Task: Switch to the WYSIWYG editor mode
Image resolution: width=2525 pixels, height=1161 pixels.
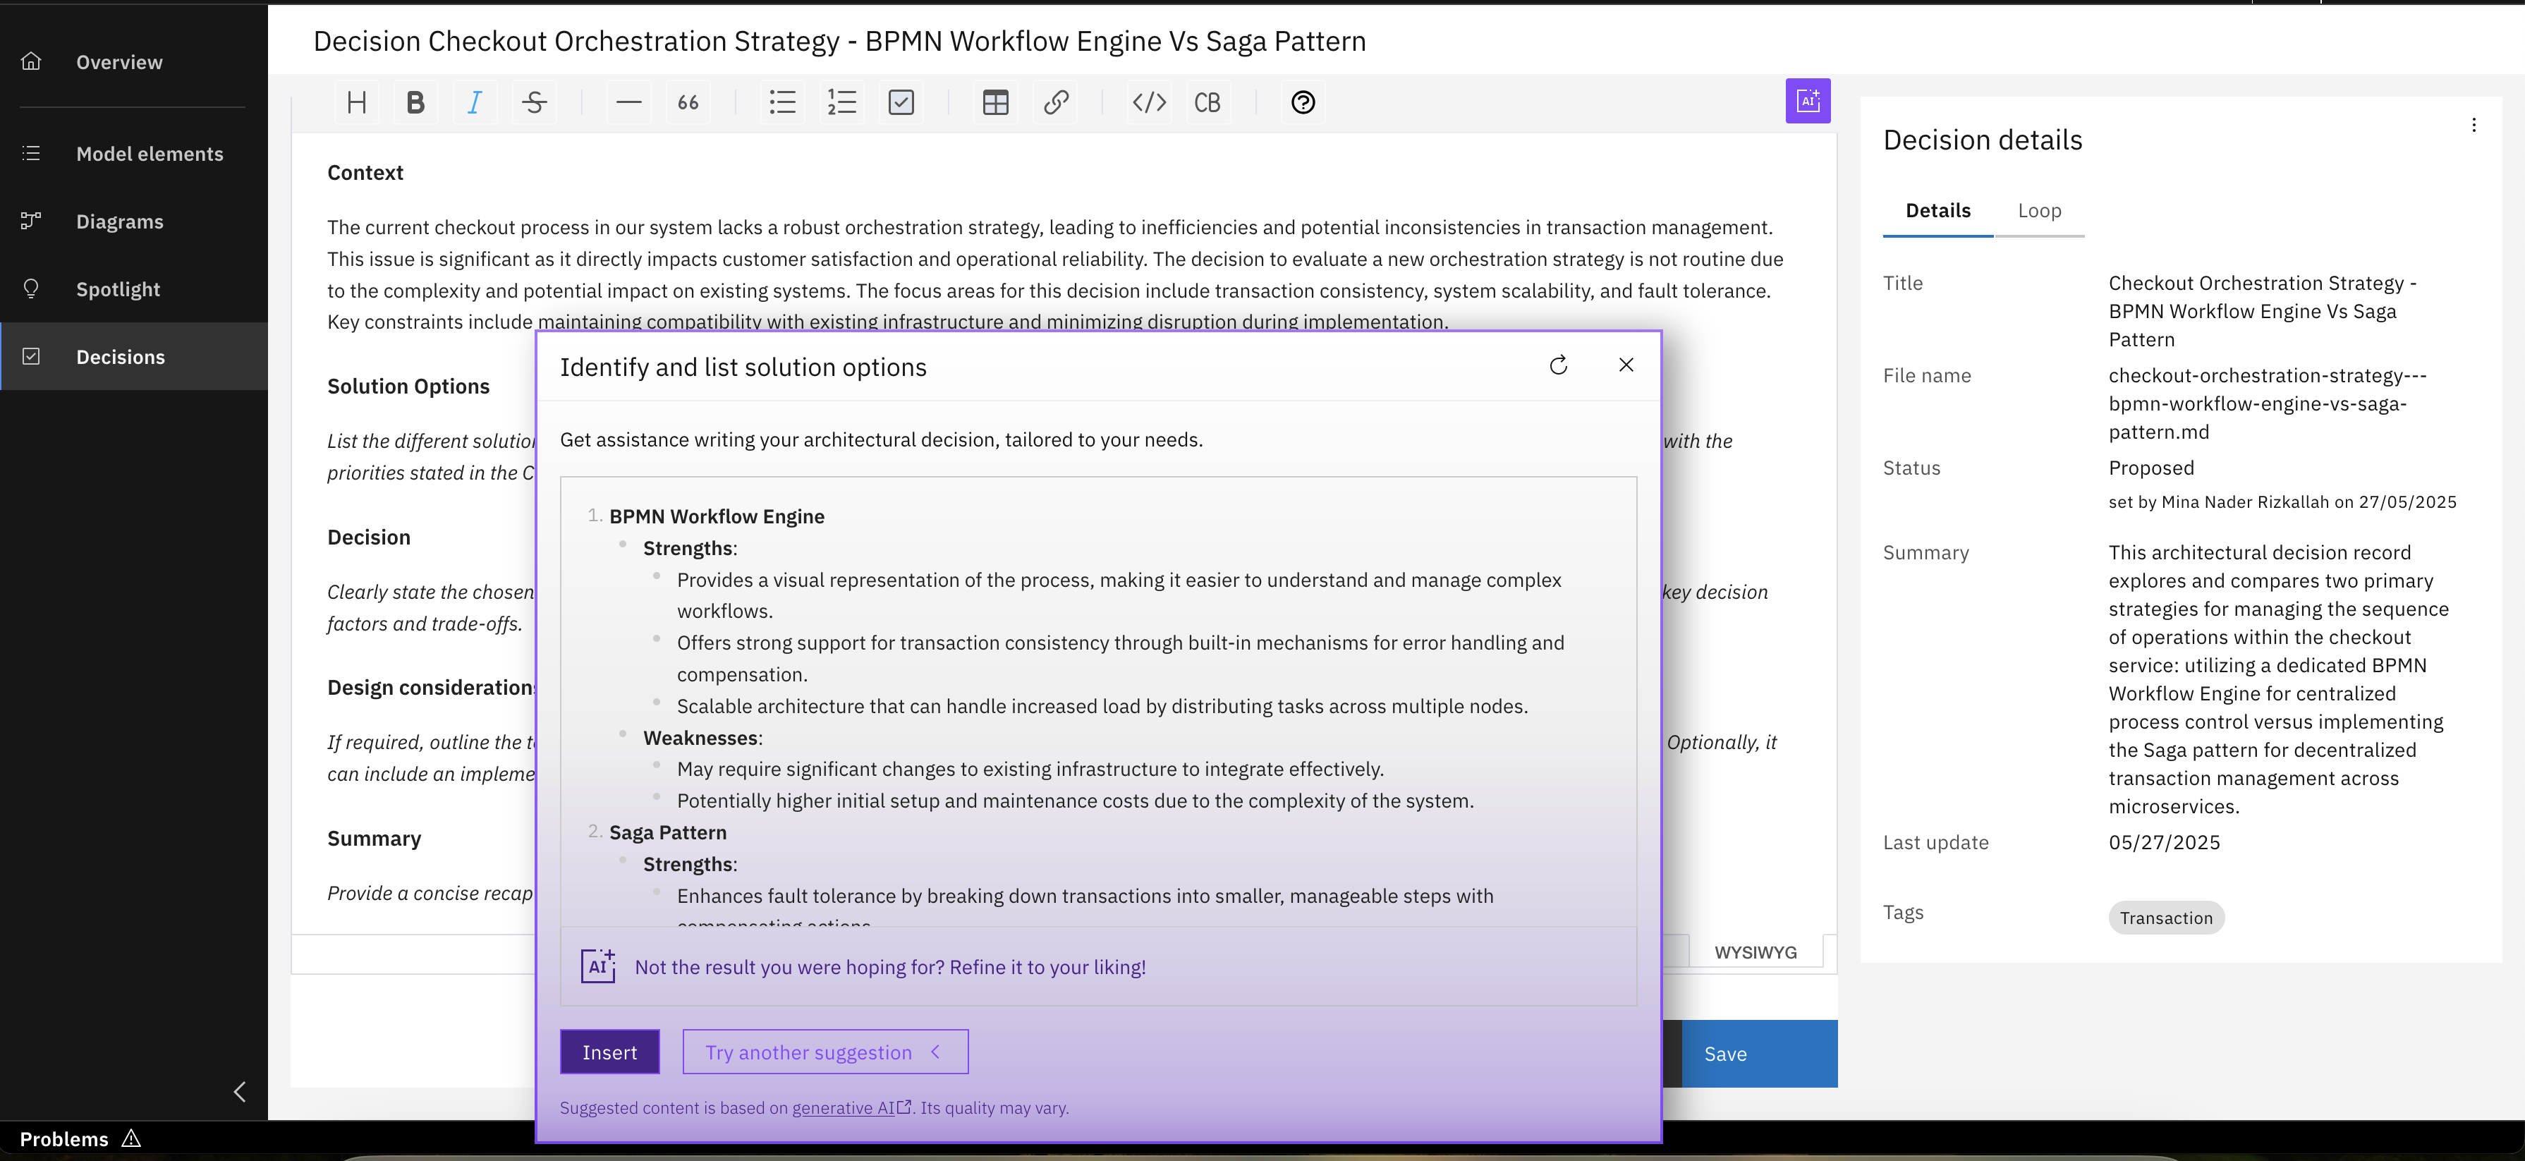Action: click(1755, 952)
